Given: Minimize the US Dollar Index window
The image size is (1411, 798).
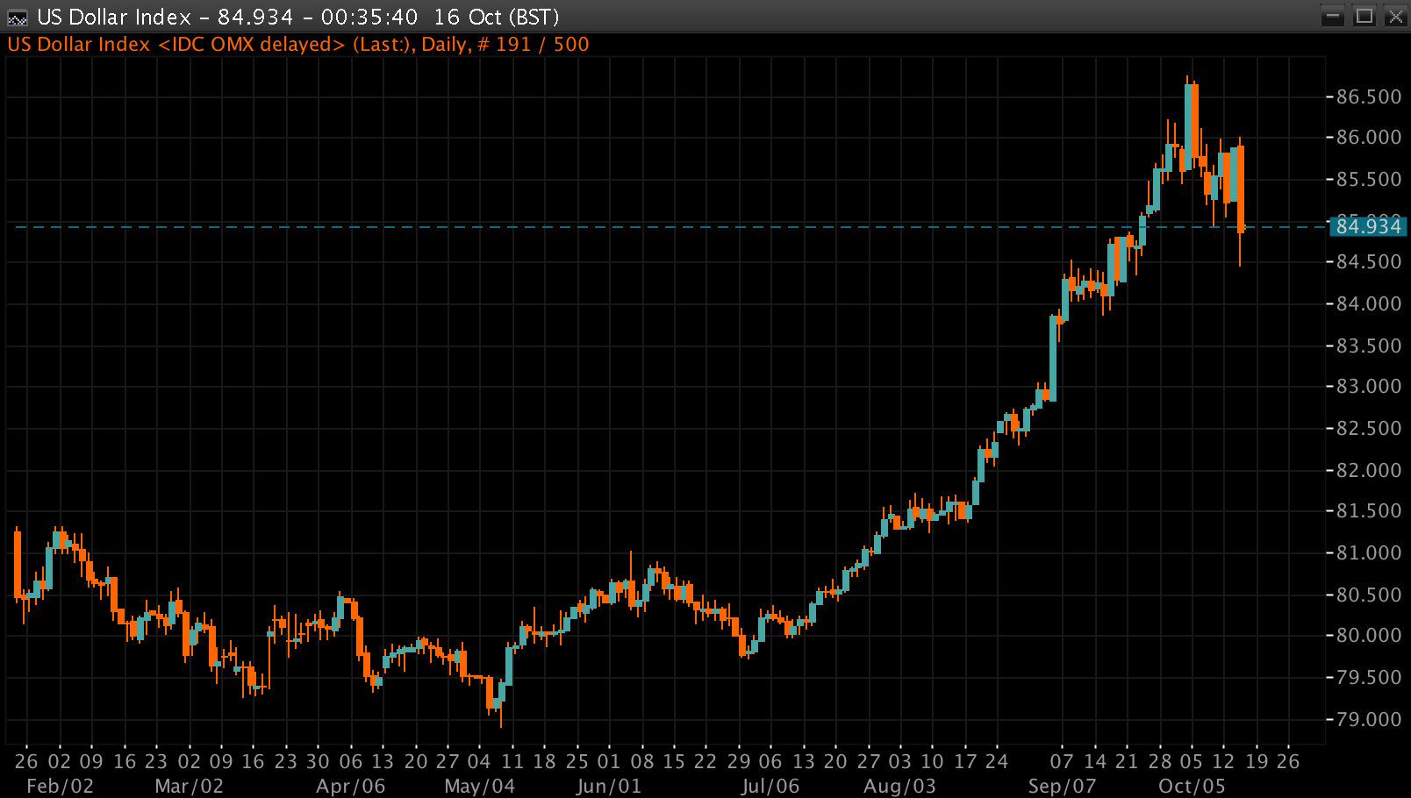Looking at the screenshot, I should [1333, 17].
